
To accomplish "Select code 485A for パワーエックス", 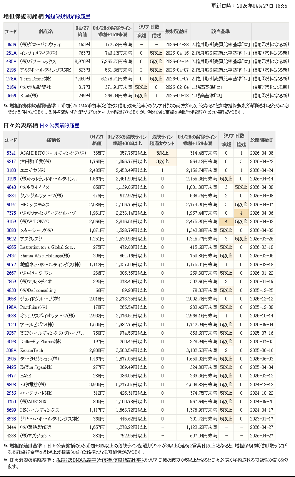I will [x=11, y=62].
